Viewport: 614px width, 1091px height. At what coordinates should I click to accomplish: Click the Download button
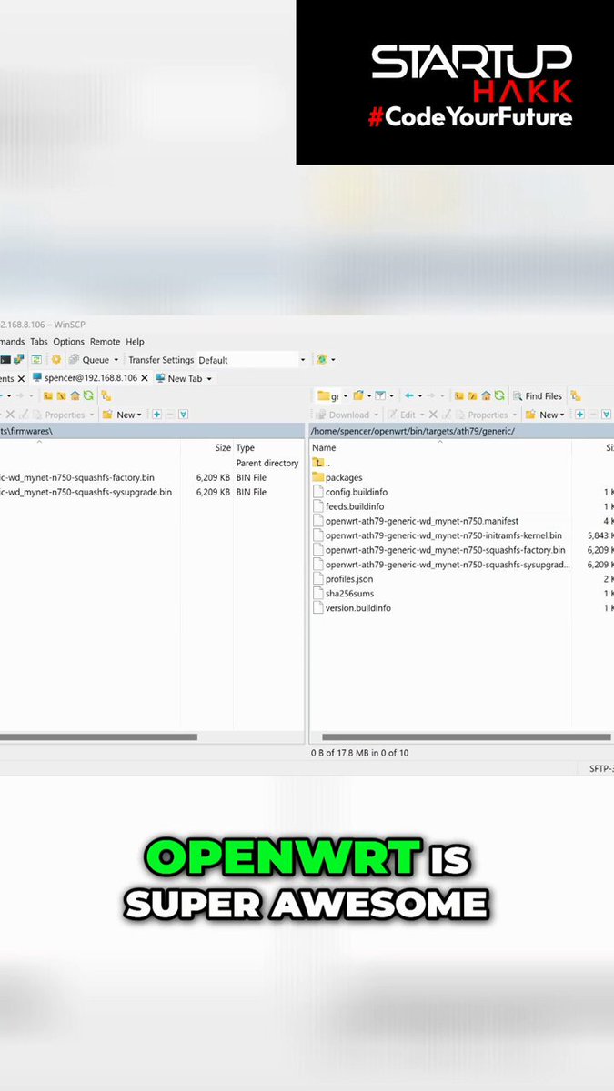(x=342, y=415)
